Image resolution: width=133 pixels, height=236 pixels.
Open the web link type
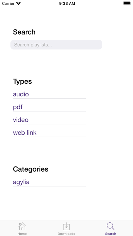click(25, 133)
